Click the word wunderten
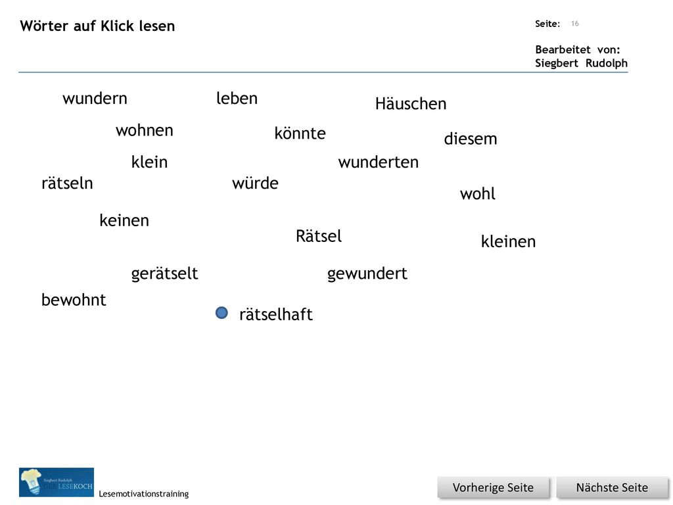 point(379,162)
